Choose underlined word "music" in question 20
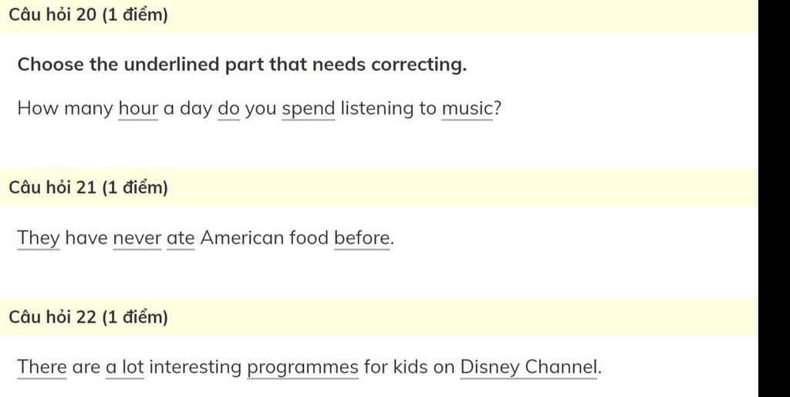This screenshot has height=397, width=790. [467, 109]
